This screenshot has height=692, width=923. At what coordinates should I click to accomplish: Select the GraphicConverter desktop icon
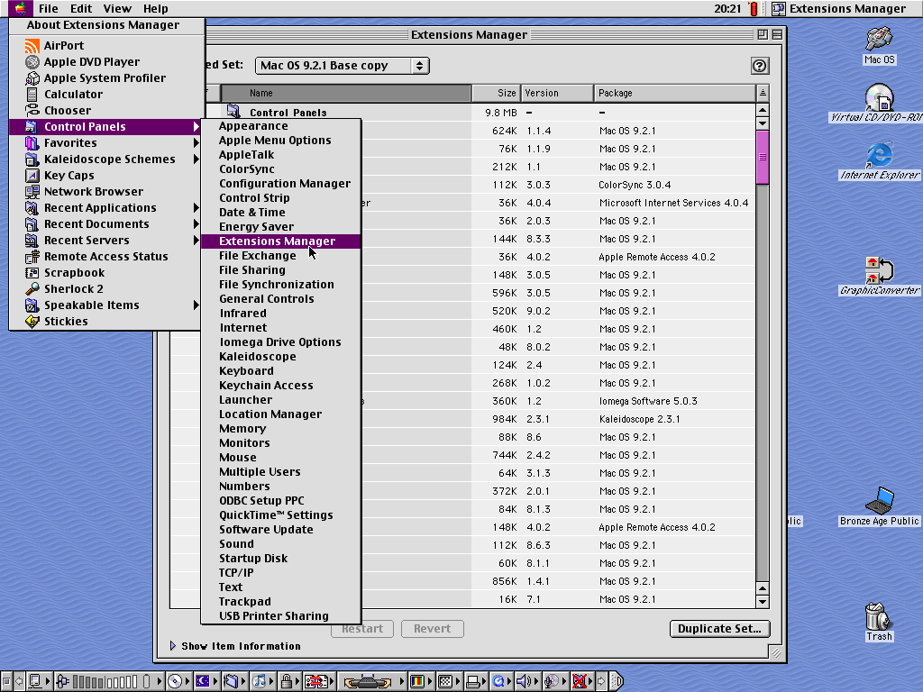[879, 270]
